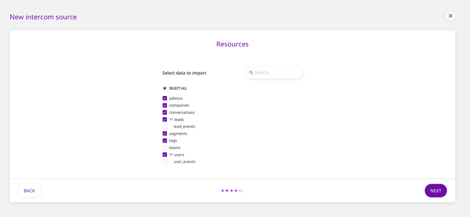Image resolution: width=470 pixels, height=217 pixels.
Task: Toggle the SELECT ALL checkbox
Action: click(x=164, y=89)
